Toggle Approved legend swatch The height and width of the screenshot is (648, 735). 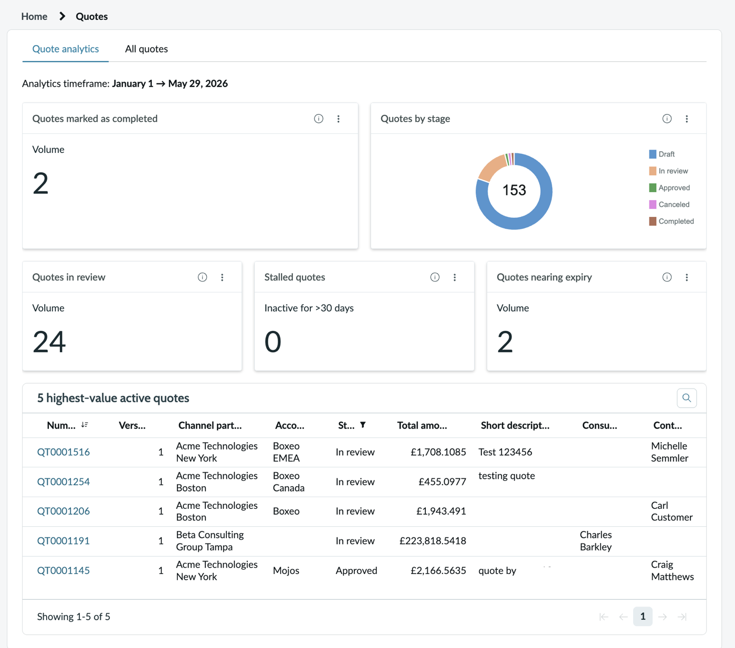[x=653, y=188]
